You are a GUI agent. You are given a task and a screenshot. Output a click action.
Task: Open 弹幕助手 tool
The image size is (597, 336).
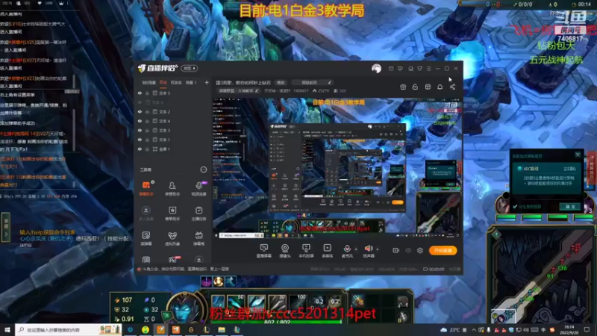tap(146, 188)
